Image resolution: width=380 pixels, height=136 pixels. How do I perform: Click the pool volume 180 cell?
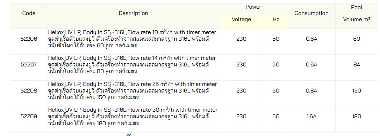[x=357, y=117]
